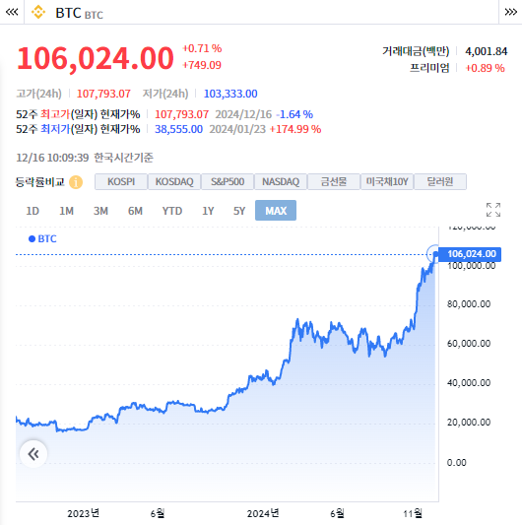The width and height of the screenshot is (522, 525).
Task: Click the 52-week high date 2024/12/16
Action: (x=243, y=114)
